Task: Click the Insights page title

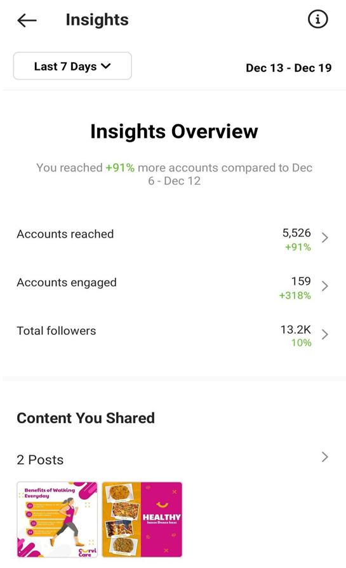Action: click(x=97, y=20)
